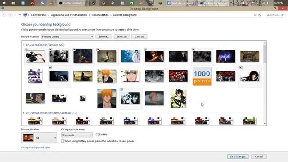Screen dimensions: 288x162
Task: Go back using the back arrow
Action: [x=4, y=15]
